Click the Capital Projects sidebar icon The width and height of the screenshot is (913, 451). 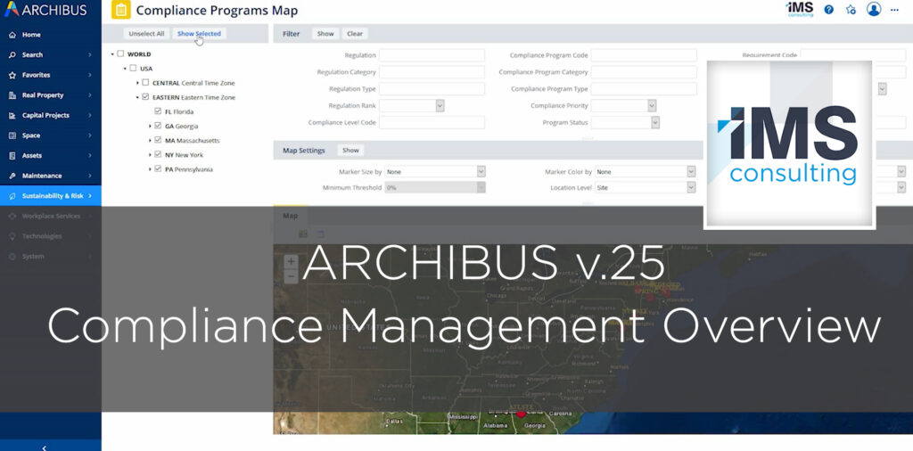[x=12, y=115]
